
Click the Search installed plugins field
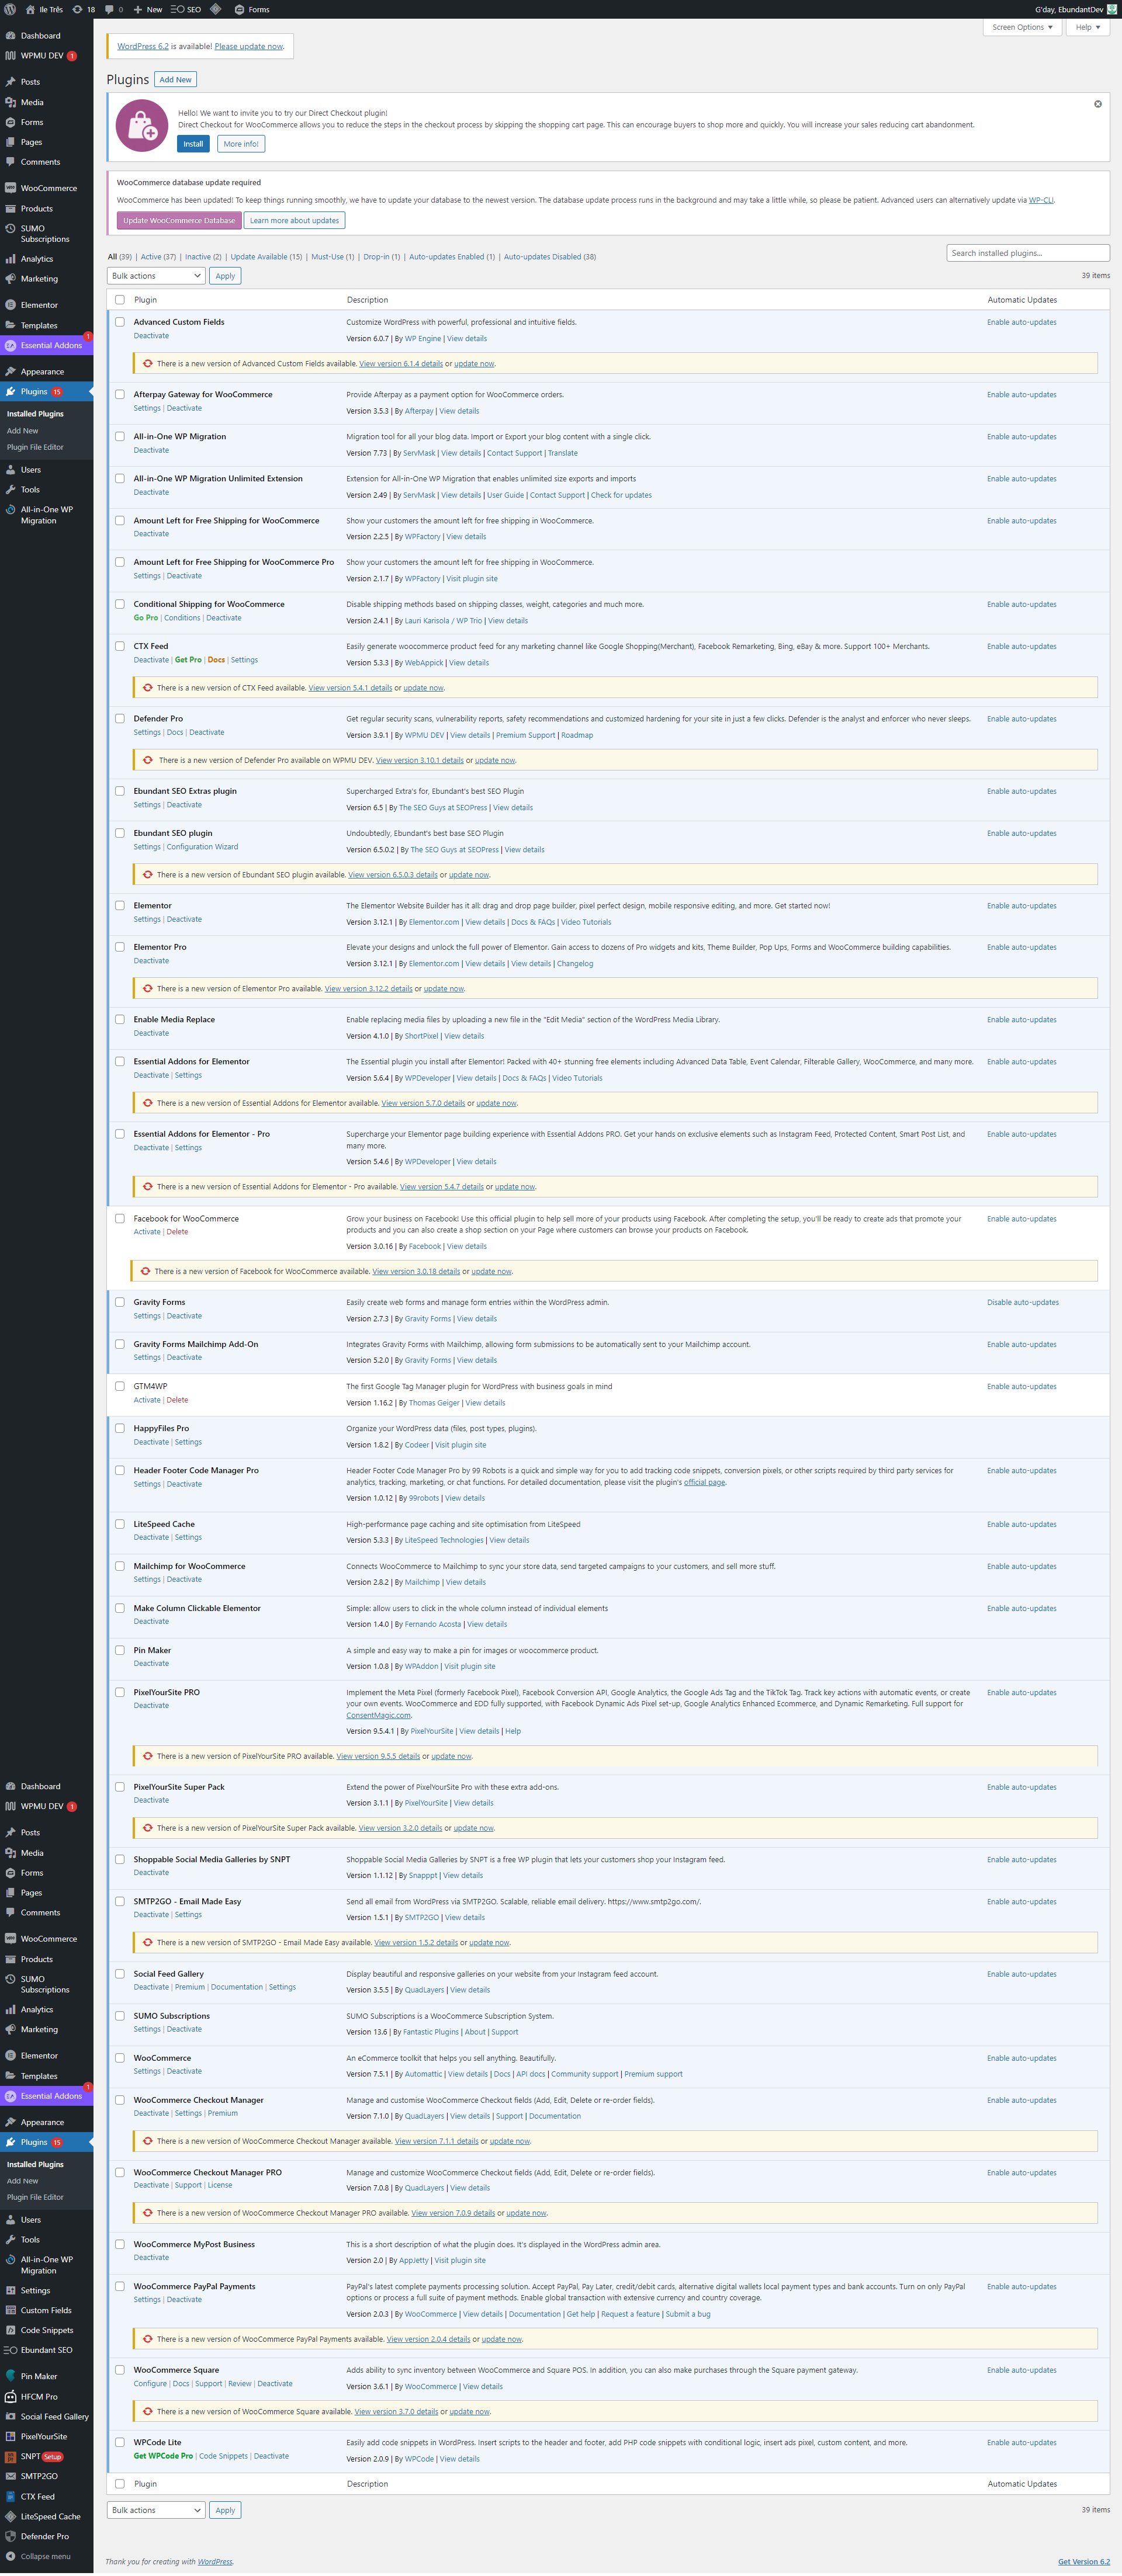1027,253
